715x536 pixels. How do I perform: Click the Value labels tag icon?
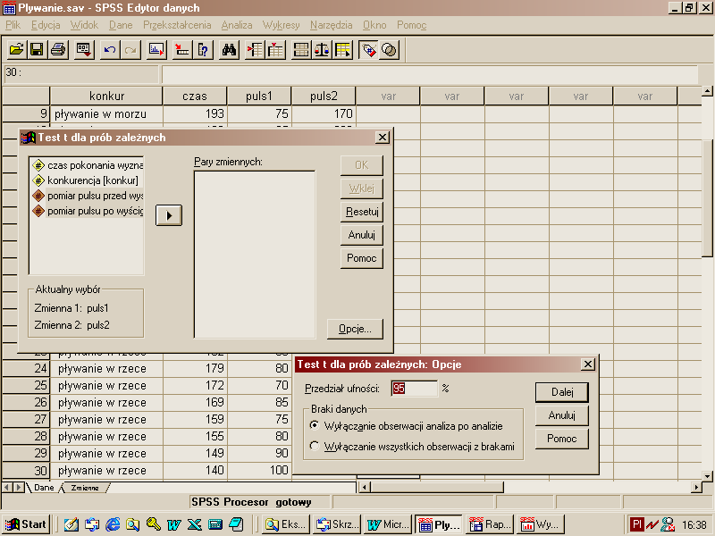pyautogui.click(x=368, y=50)
